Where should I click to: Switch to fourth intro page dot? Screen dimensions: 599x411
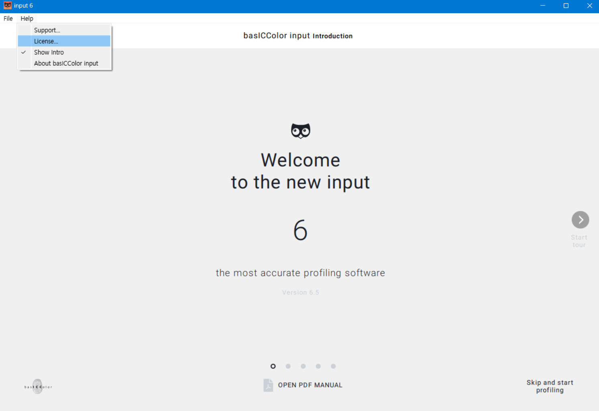pos(318,366)
